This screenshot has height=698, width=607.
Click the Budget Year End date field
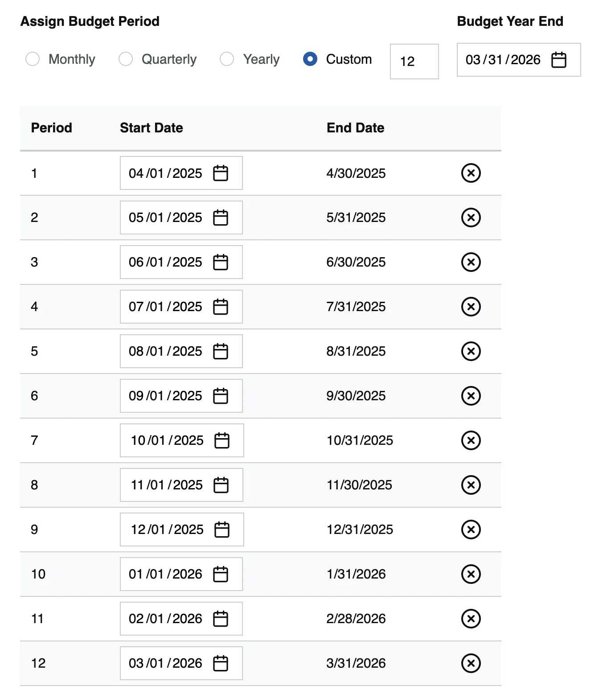pos(519,60)
